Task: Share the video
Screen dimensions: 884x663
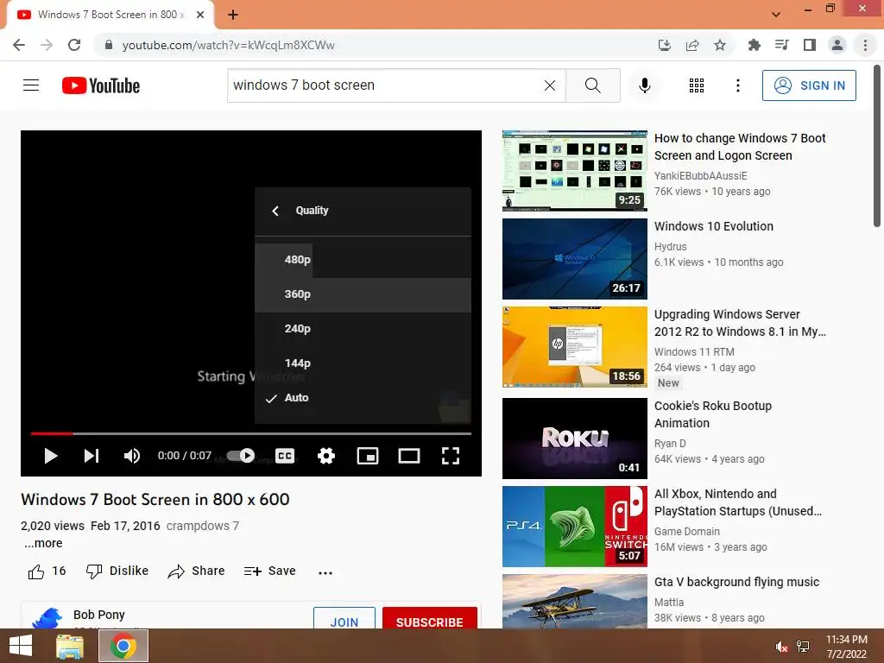Action: [196, 571]
